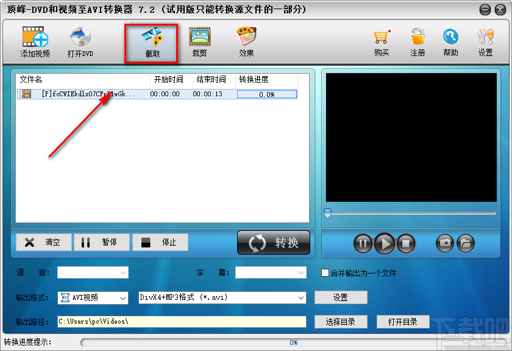This screenshot has width=512, height=351.
Task: Open the DivX4+MP3格式 profile dropdown
Action: pyautogui.click(x=222, y=298)
